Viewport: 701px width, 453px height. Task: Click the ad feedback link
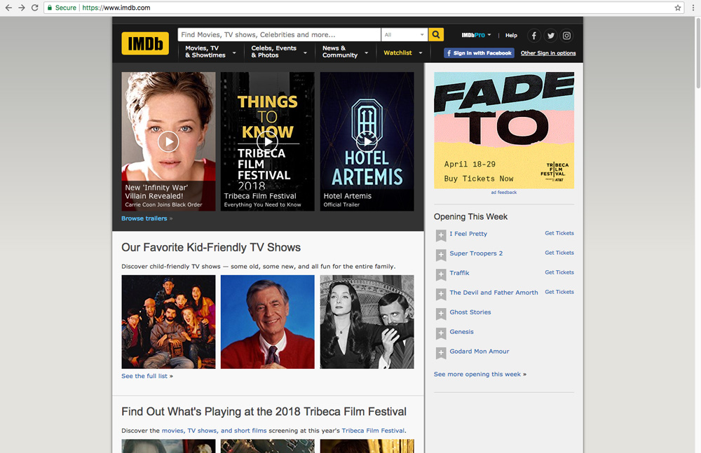coord(504,193)
